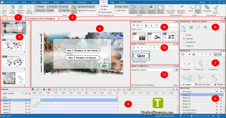Select the map.png resource thumbnail
Image resolution: width=226 pixels, height=118 pixels.
(x=187, y=64)
